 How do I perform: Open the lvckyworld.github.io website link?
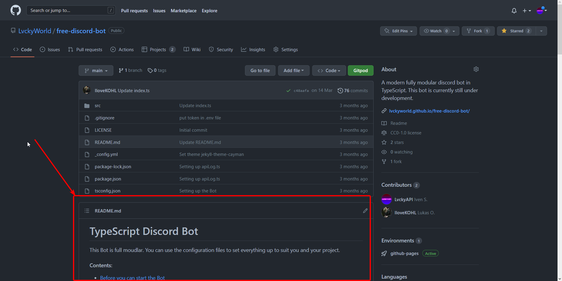click(429, 111)
